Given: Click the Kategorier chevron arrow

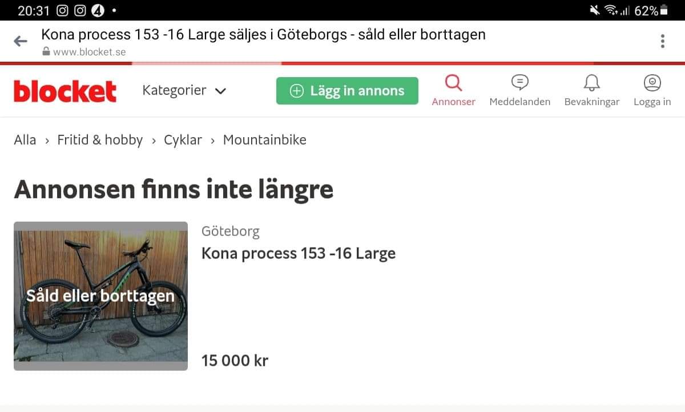Looking at the screenshot, I should point(220,91).
